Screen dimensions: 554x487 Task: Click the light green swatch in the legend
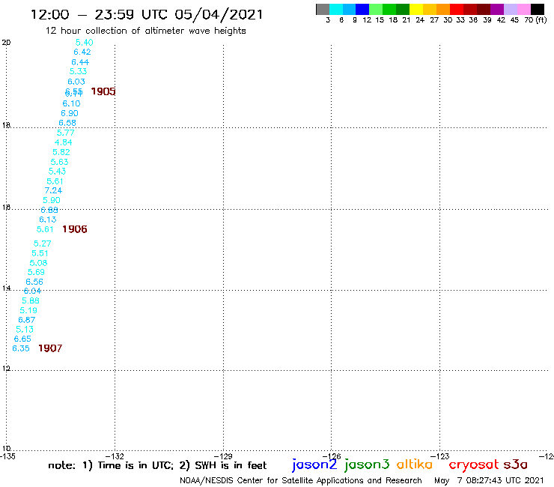376,9
